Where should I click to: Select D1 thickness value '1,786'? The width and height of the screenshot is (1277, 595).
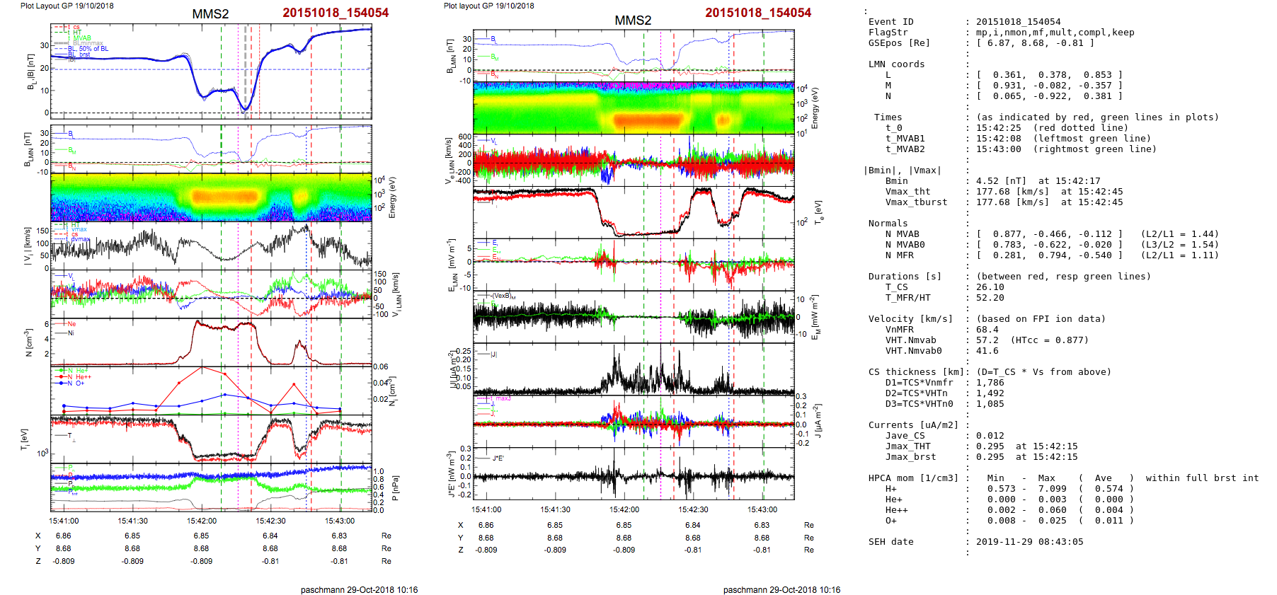click(990, 383)
